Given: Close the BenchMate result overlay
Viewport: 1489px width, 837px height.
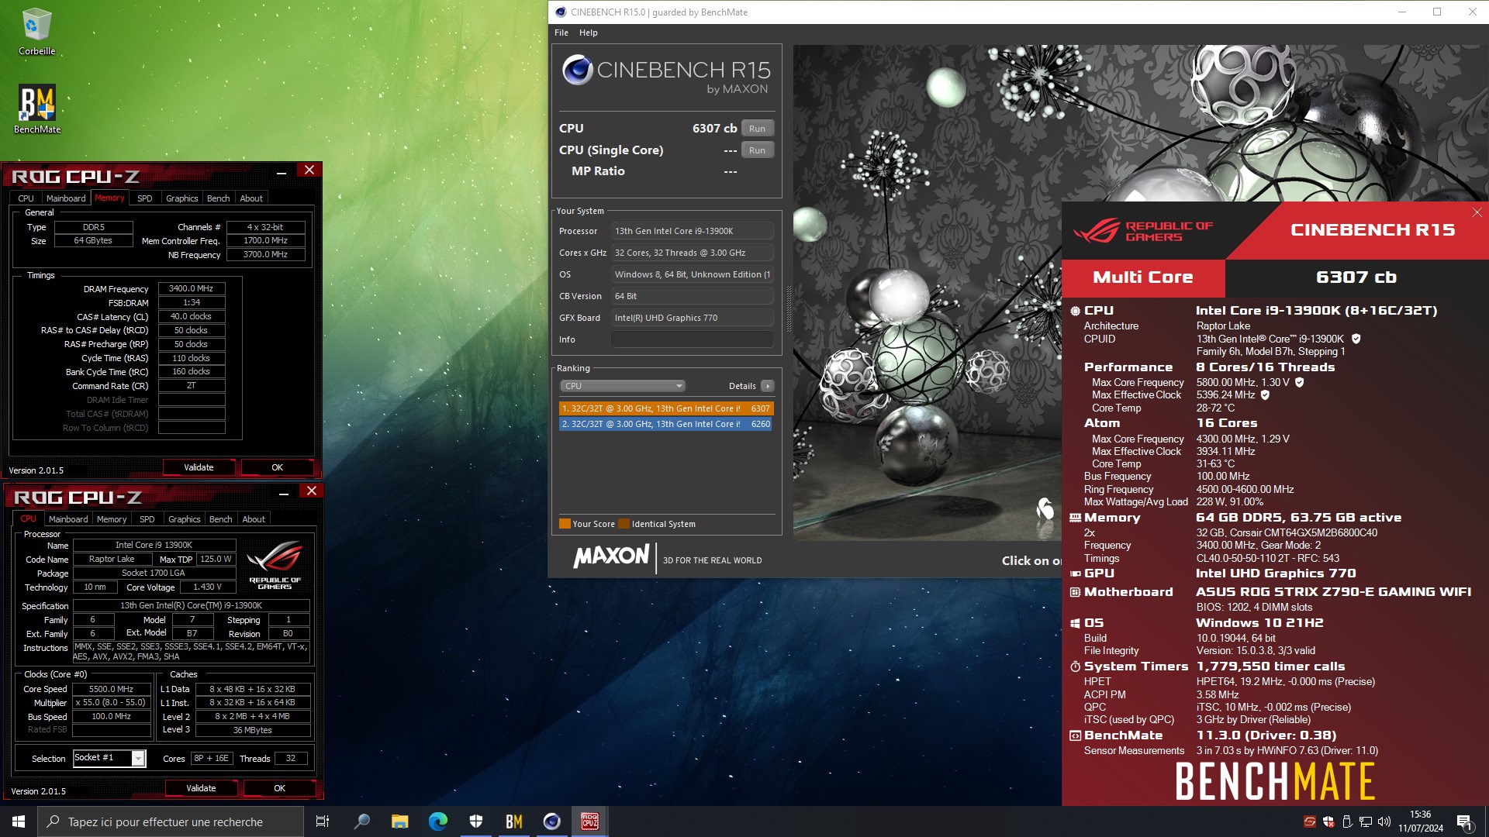Looking at the screenshot, I should (x=1477, y=212).
